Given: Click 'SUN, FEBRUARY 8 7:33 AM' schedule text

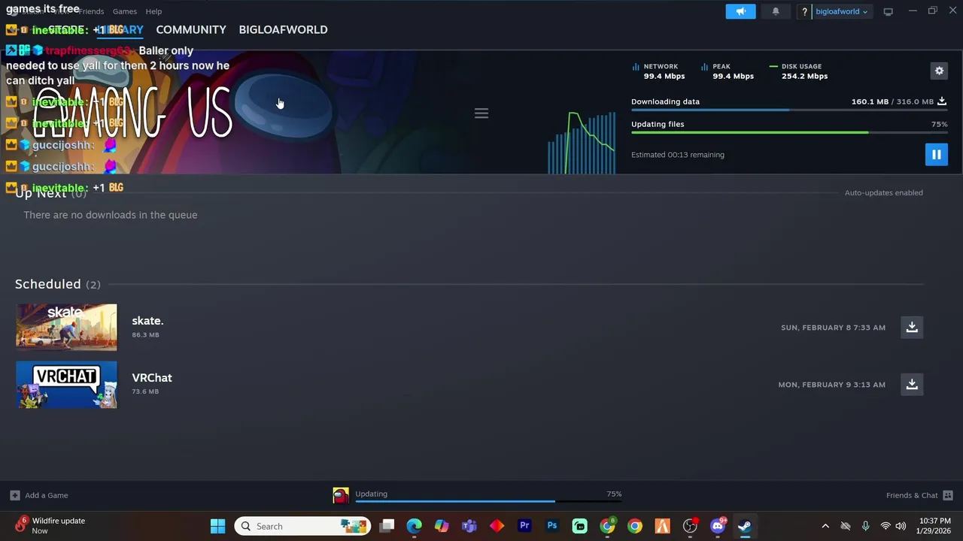Looking at the screenshot, I should click(833, 328).
